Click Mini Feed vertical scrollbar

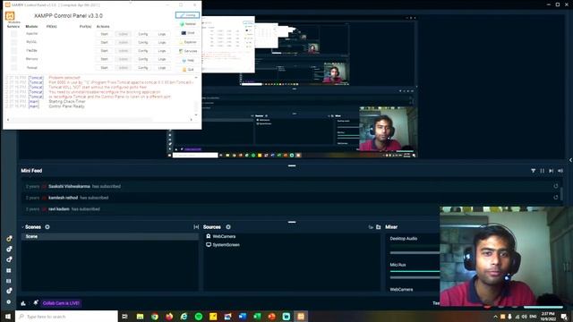(x=561, y=193)
